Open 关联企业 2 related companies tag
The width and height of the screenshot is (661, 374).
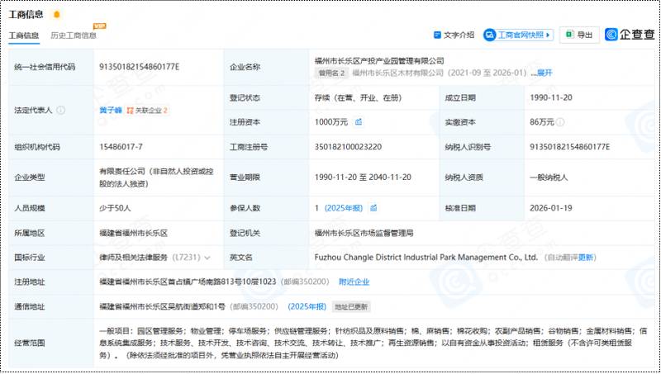148,111
